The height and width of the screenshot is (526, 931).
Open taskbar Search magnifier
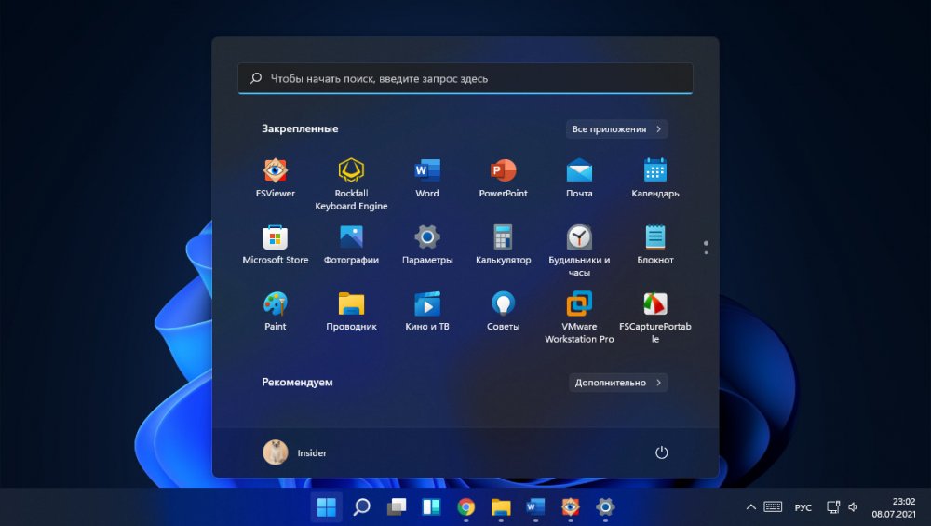coord(361,507)
